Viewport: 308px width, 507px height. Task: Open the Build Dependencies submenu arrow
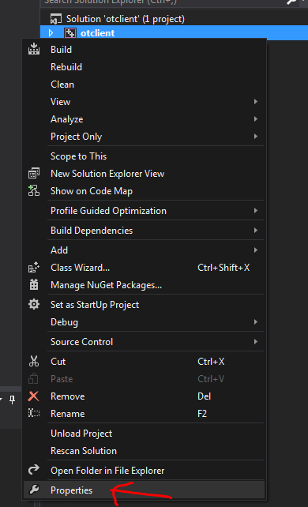tap(256, 231)
